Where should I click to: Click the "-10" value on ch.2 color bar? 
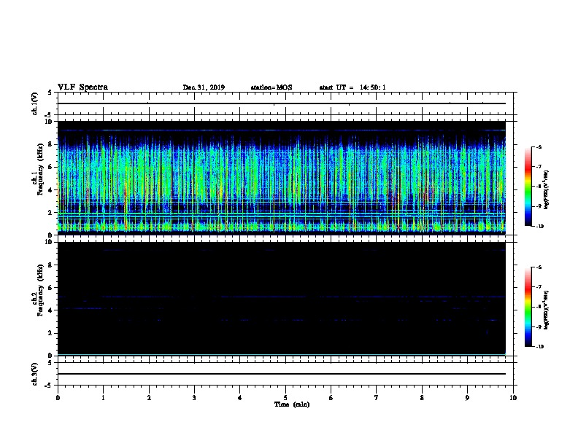click(x=539, y=347)
